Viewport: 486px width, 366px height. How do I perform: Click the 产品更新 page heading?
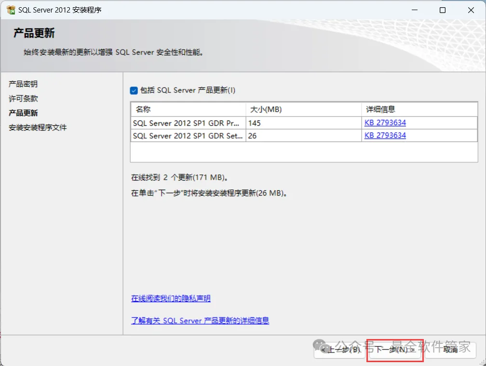34,33
